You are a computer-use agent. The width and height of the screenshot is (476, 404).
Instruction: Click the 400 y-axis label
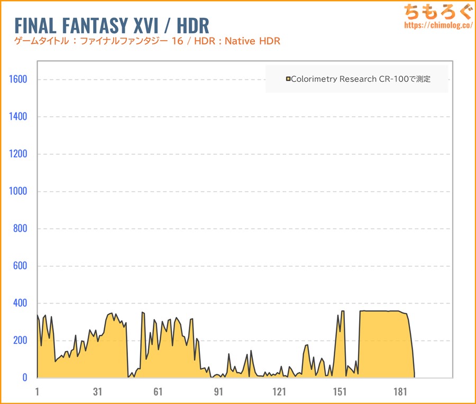pyautogui.click(x=20, y=303)
